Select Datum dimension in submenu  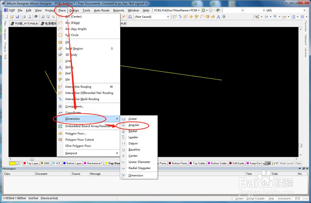(x=139, y=144)
